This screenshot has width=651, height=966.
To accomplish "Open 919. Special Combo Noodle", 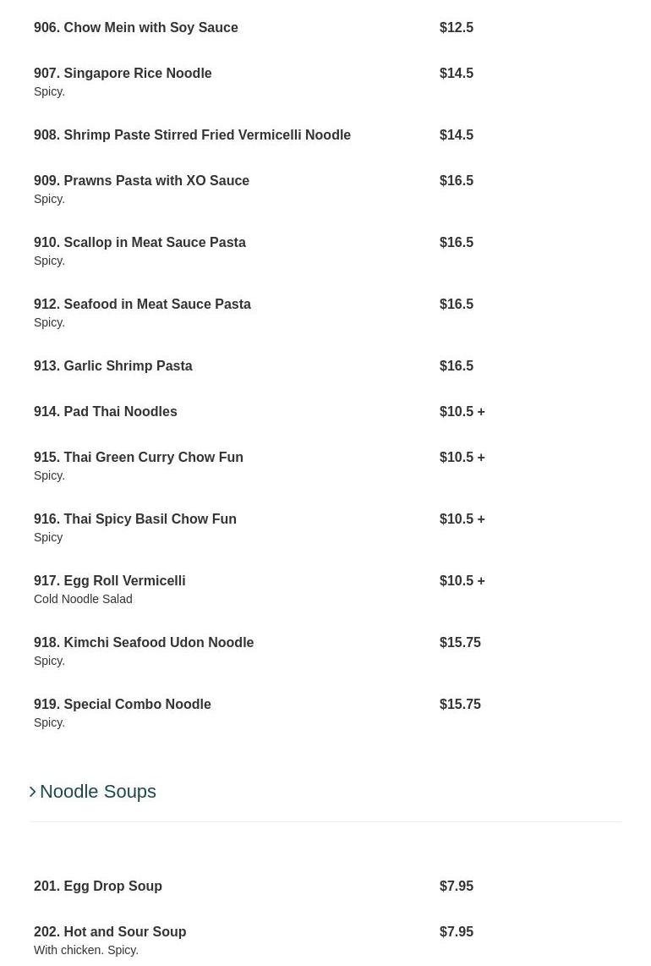I will point(123,705).
